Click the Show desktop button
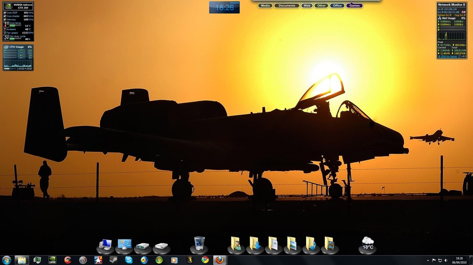473x265 pixels. point(471,260)
